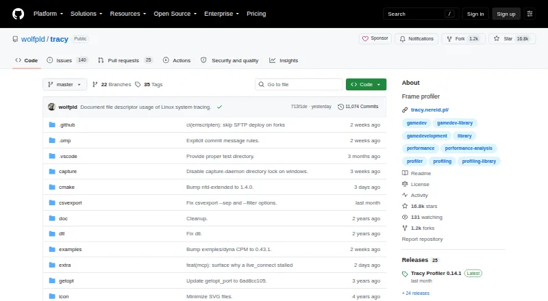Open the Resources dropdown

(x=128, y=14)
